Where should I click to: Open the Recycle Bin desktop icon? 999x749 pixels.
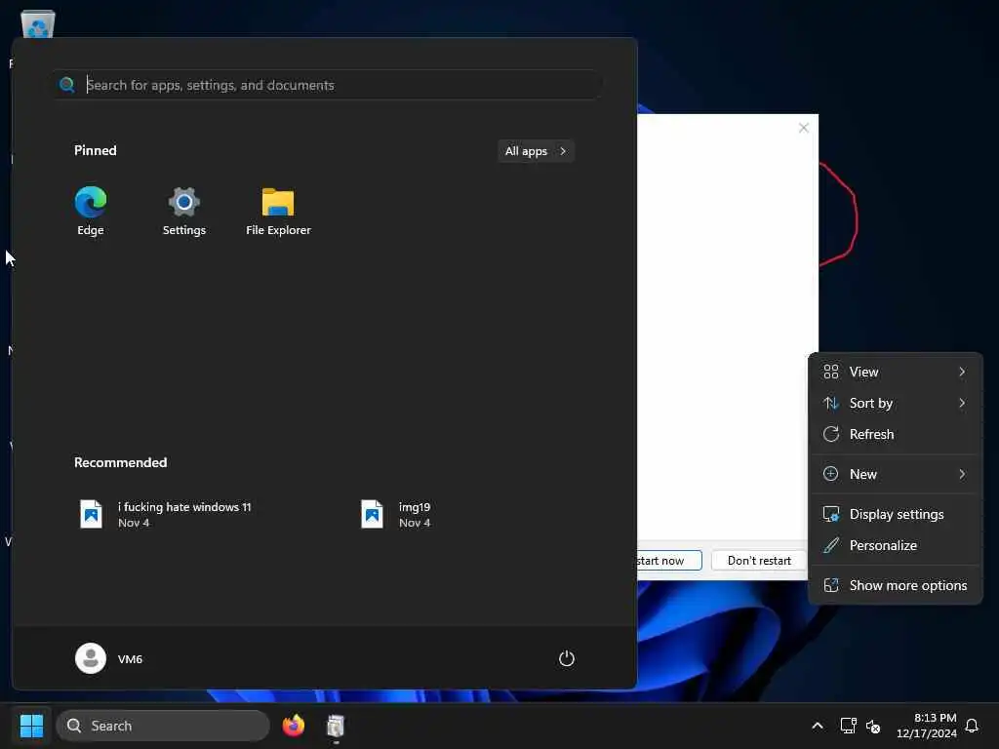pos(38,24)
